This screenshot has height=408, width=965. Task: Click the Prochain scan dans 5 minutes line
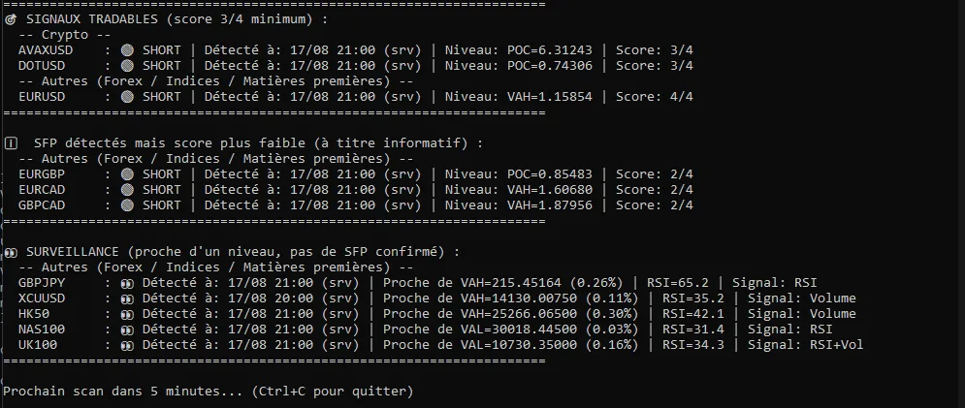(209, 392)
